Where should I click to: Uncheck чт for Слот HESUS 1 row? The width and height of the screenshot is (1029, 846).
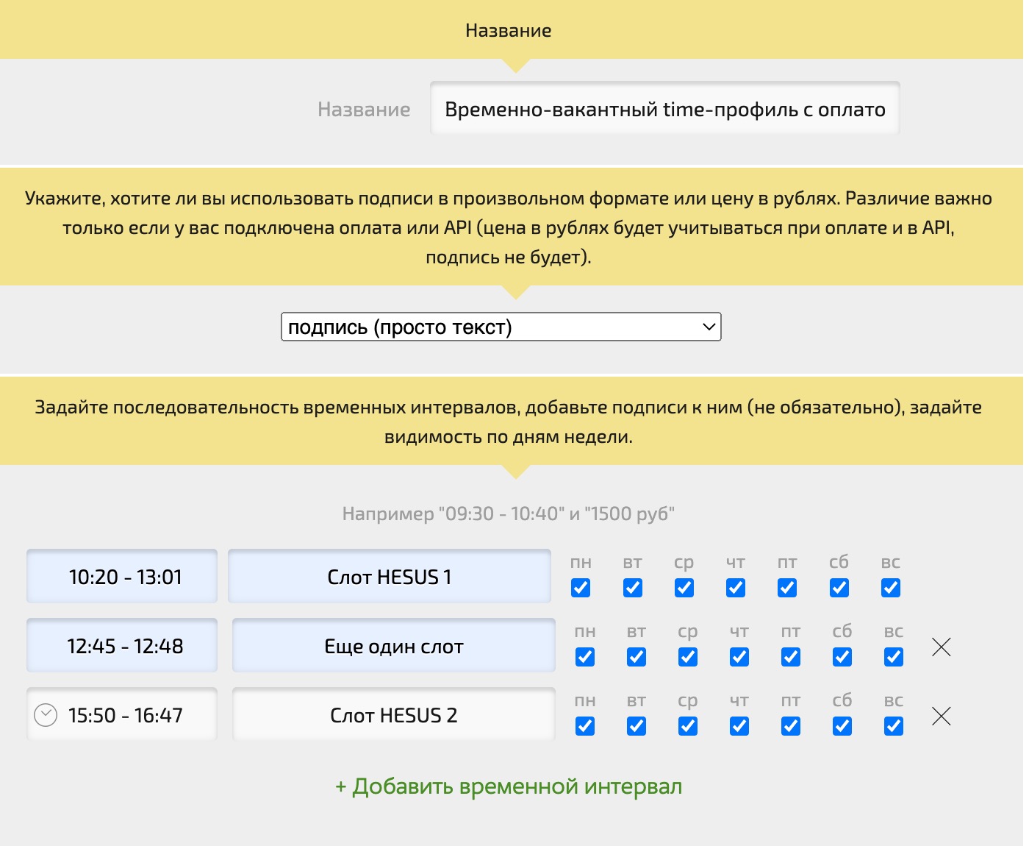point(736,588)
